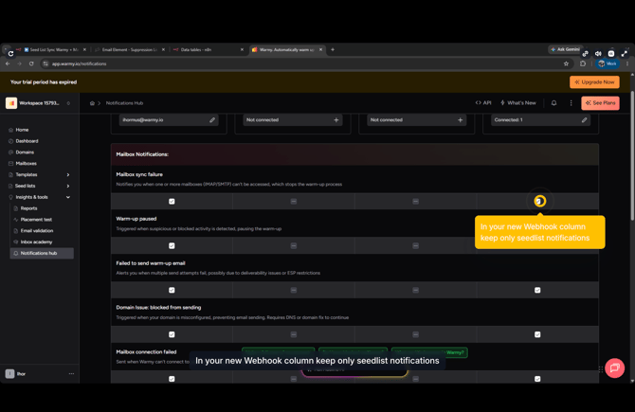
Task: Edit the ihormus@warmy.io email with pencil
Action: click(212, 119)
